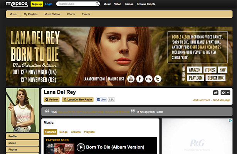Open Charts in sub-navigation
Viewport: 237px width, 154px height.
coord(71,14)
